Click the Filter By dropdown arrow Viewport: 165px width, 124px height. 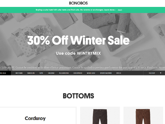point(160,73)
